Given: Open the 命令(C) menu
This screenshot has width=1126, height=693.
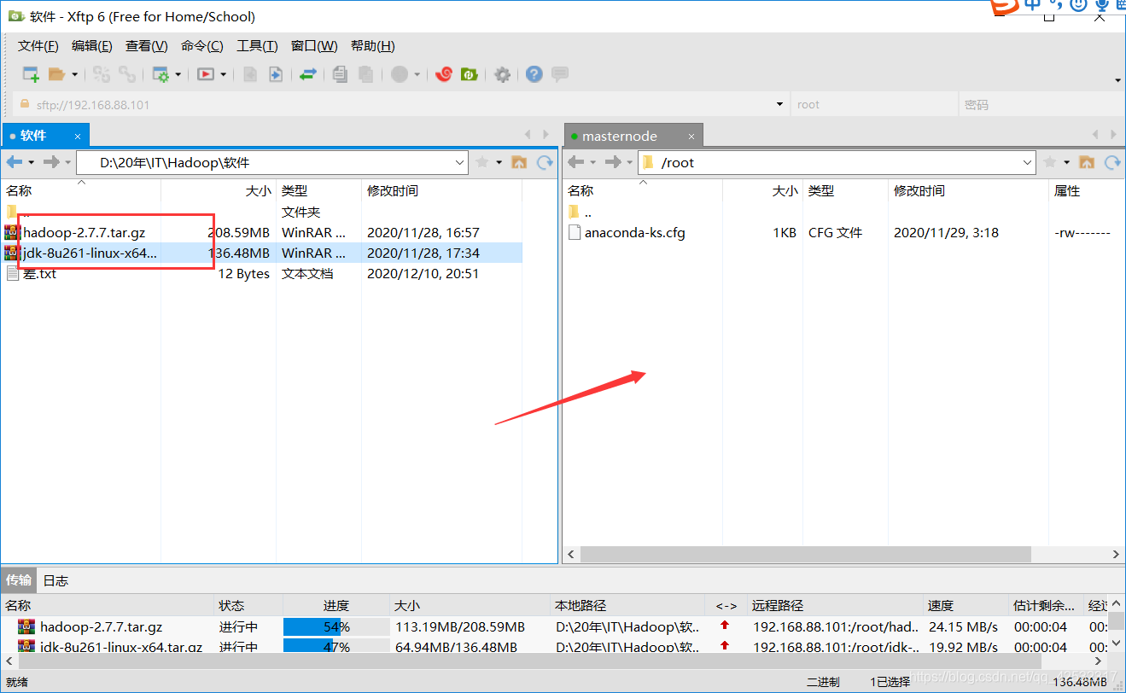Looking at the screenshot, I should pos(202,46).
